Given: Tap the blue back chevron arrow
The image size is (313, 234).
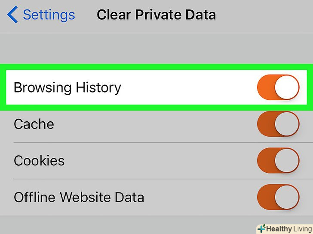Looking at the screenshot, I should tap(12, 15).
